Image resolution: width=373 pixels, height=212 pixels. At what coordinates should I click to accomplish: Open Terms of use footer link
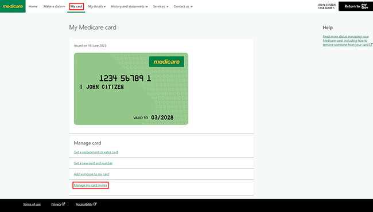[x=32, y=204]
